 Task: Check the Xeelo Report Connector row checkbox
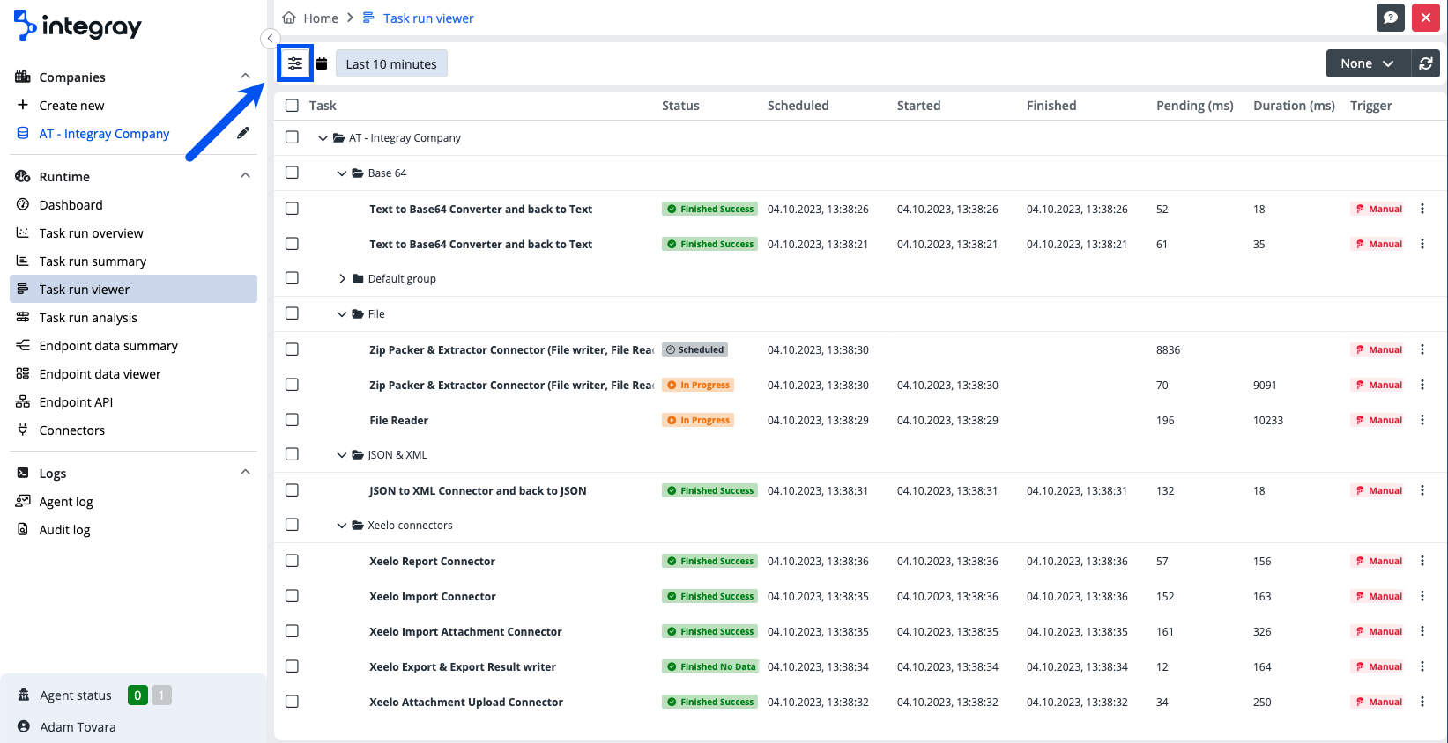pos(292,561)
